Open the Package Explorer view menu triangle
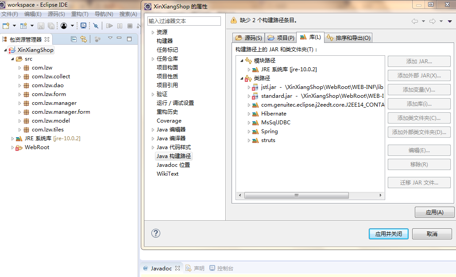This screenshot has width=456, height=277. [x=110, y=38]
